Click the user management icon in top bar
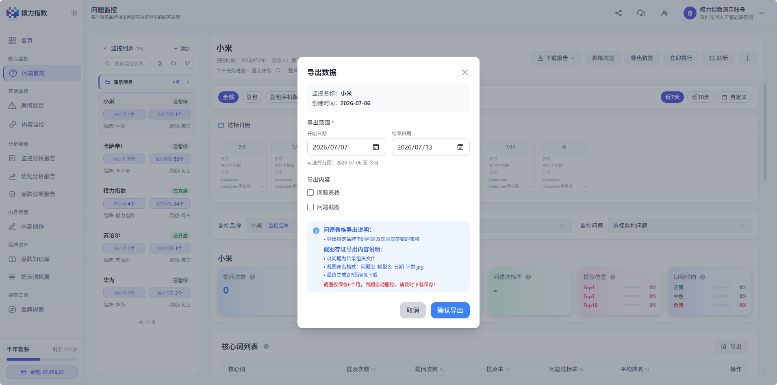Viewport: 777px width, 385px height. click(664, 13)
